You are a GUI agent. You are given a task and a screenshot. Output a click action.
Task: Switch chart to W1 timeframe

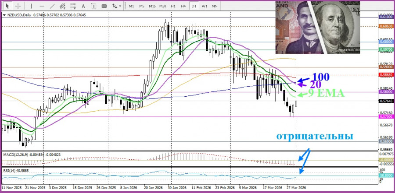[204, 6]
